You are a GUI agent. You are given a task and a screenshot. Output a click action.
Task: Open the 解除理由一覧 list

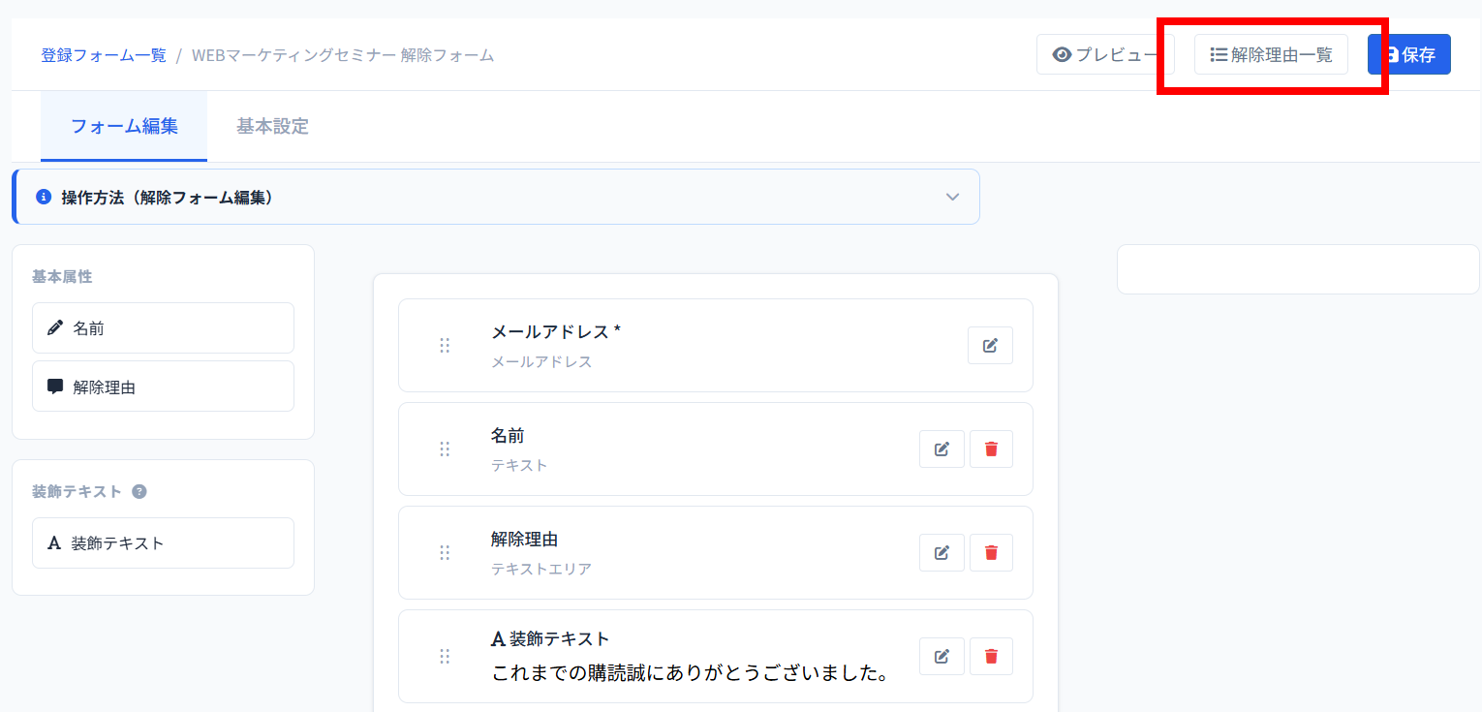click(1271, 55)
